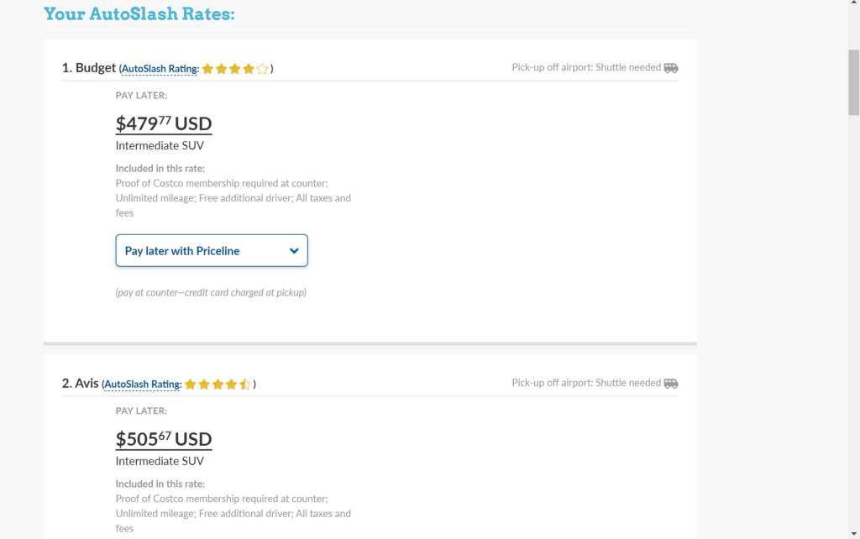Click the fourth star in Budget's rating
The width and height of the screenshot is (860, 539).
coord(249,69)
